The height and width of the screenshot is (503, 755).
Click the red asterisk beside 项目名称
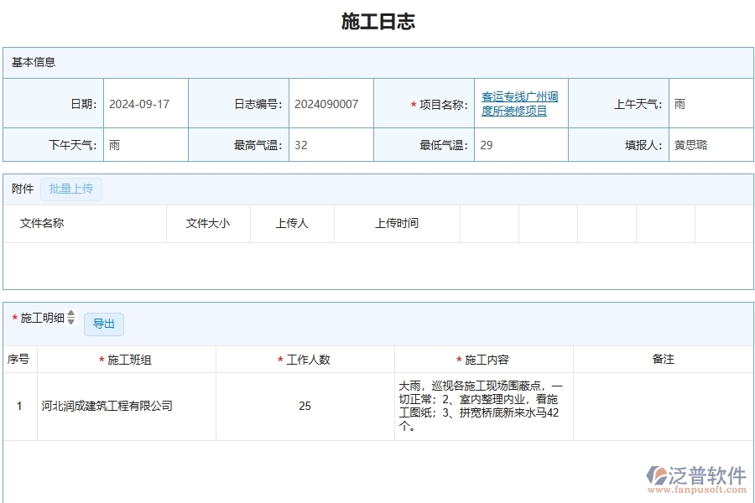click(413, 104)
